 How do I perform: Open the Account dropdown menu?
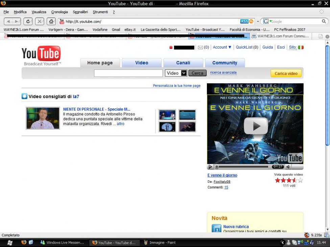(222, 47)
